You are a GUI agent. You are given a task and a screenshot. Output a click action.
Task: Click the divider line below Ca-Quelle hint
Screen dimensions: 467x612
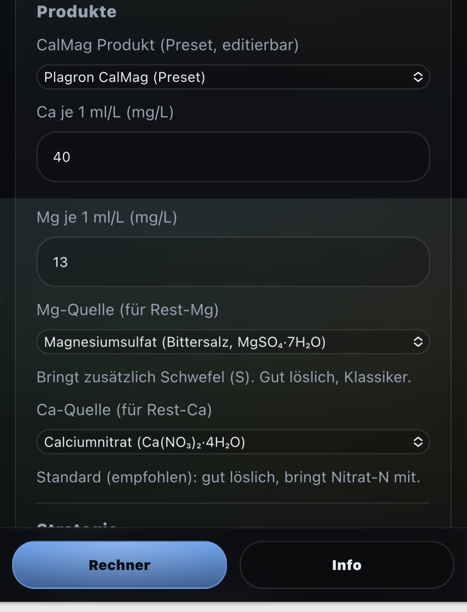coord(233,503)
